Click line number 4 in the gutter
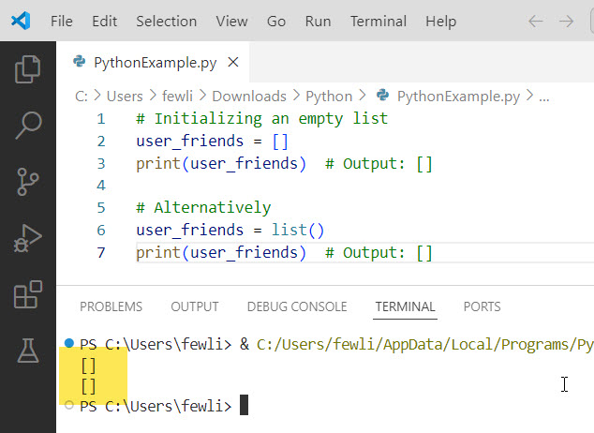The height and width of the screenshot is (433, 594). click(x=101, y=186)
